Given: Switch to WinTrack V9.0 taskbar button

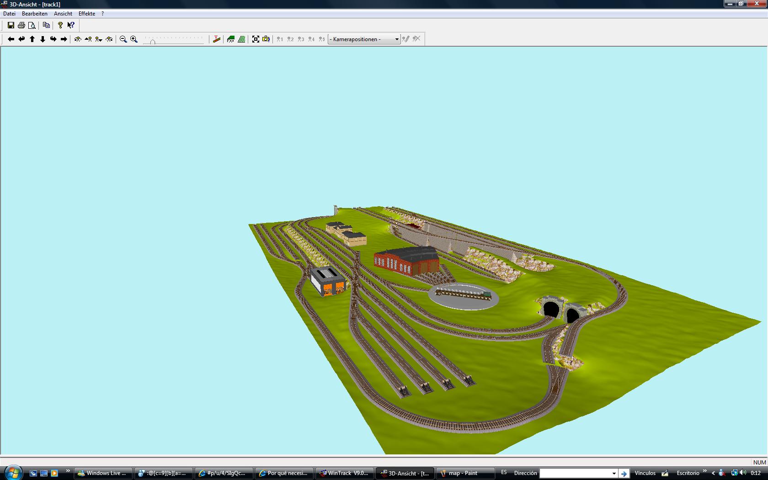Looking at the screenshot, I should [x=344, y=473].
